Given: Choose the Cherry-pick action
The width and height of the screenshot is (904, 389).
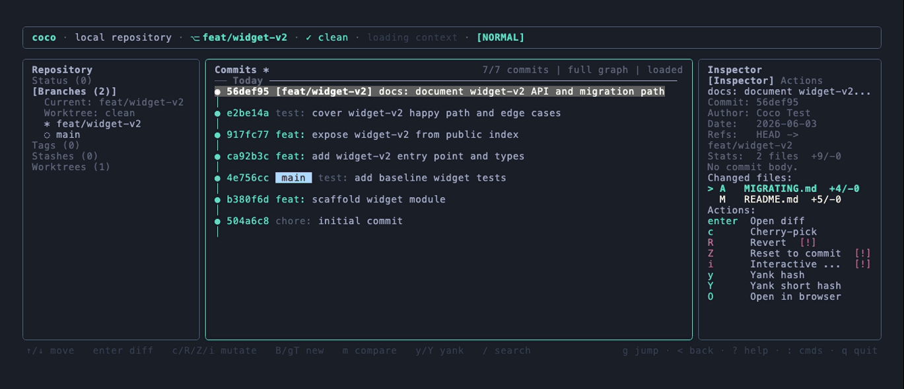Looking at the screenshot, I should (762, 232).
